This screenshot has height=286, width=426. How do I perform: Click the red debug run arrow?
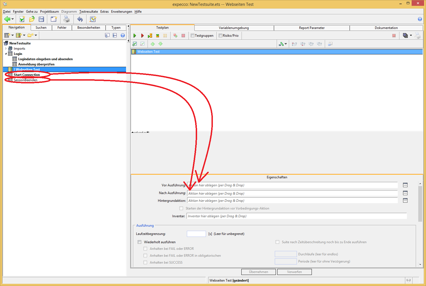point(142,36)
